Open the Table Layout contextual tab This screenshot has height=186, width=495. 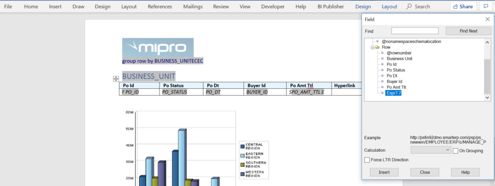[x=389, y=6]
